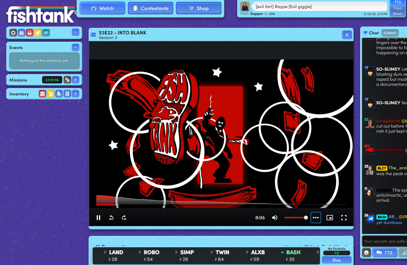Viewport: 407px width, 265px height.
Task: Click the fishtank logo
Action: tap(41, 14)
